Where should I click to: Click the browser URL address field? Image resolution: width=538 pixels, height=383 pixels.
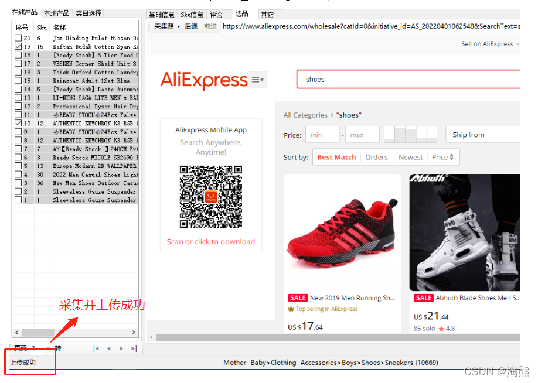pos(371,26)
